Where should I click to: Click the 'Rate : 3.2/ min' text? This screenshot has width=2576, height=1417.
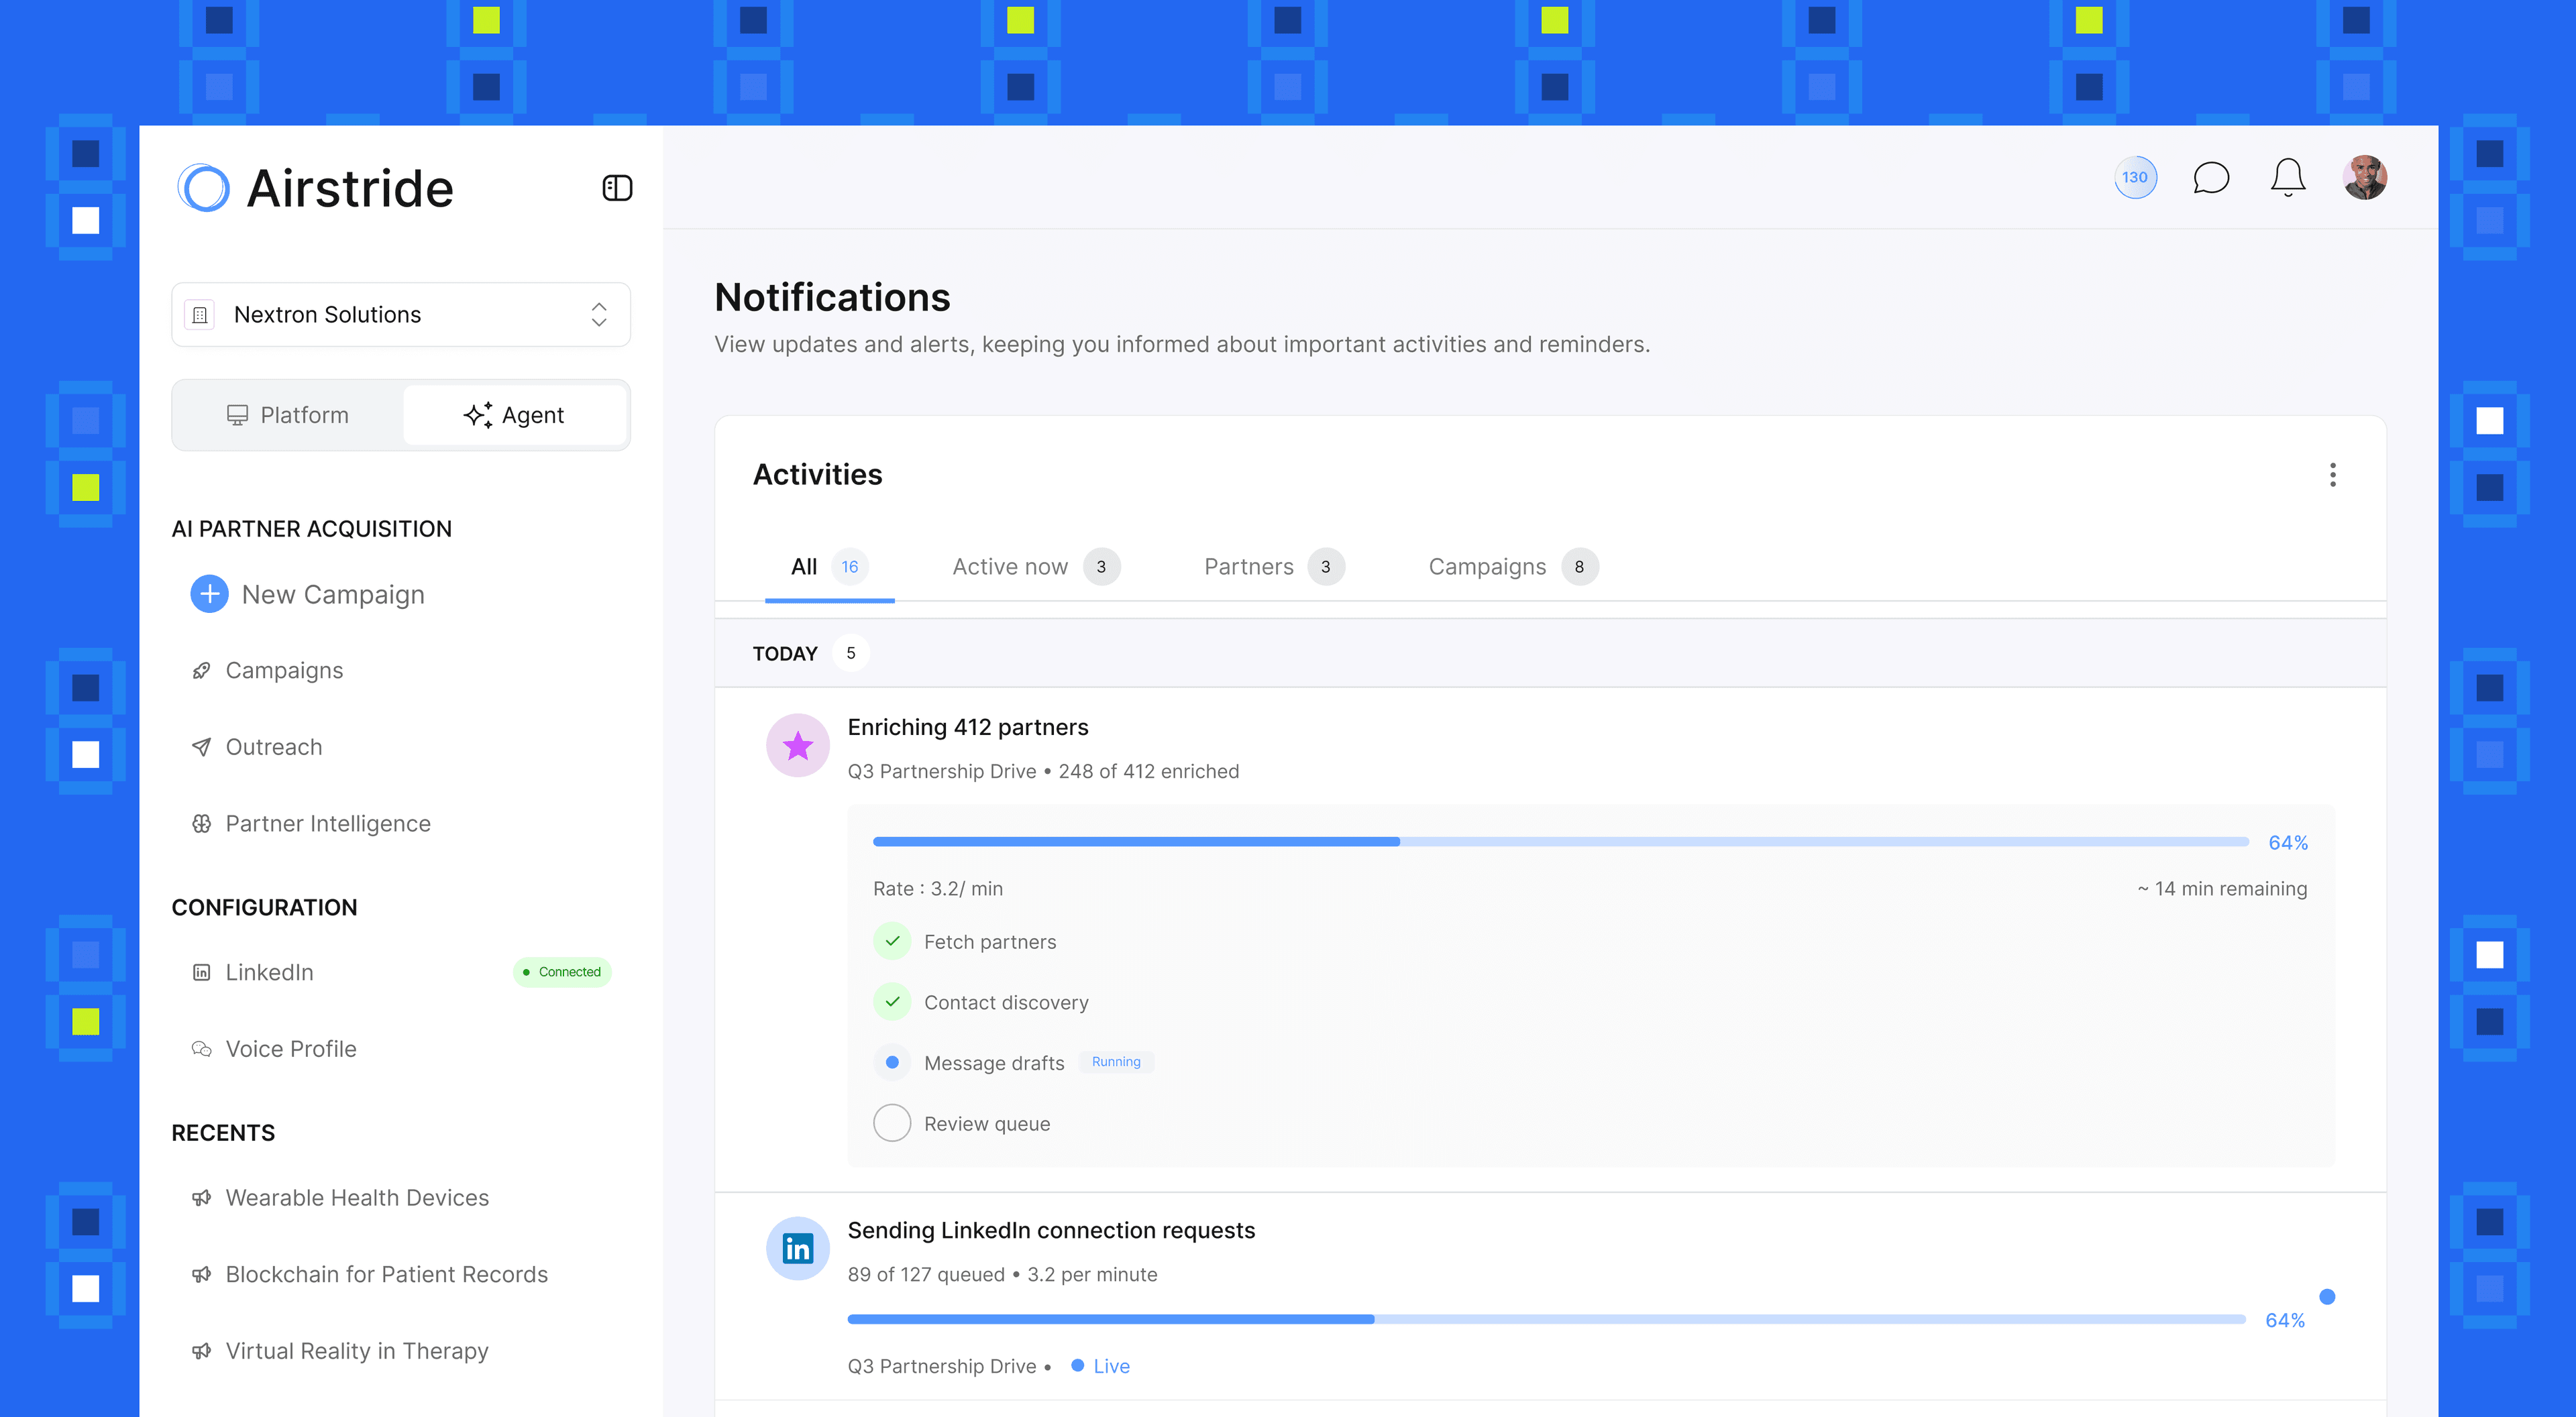(938, 889)
